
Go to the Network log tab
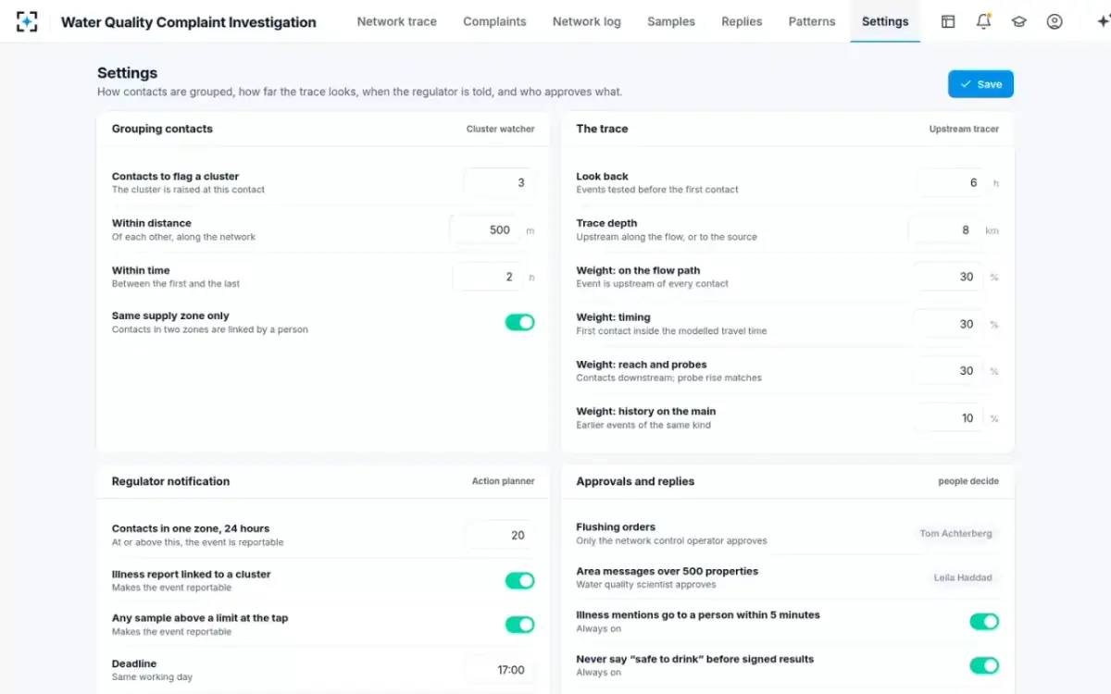587,21
